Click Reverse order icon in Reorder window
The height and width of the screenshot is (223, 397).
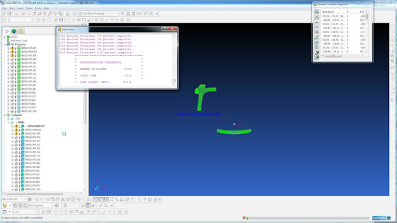click(x=317, y=37)
